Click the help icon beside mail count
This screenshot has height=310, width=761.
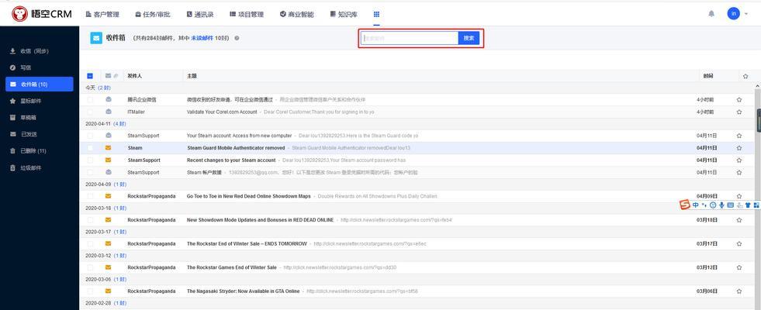(x=237, y=38)
